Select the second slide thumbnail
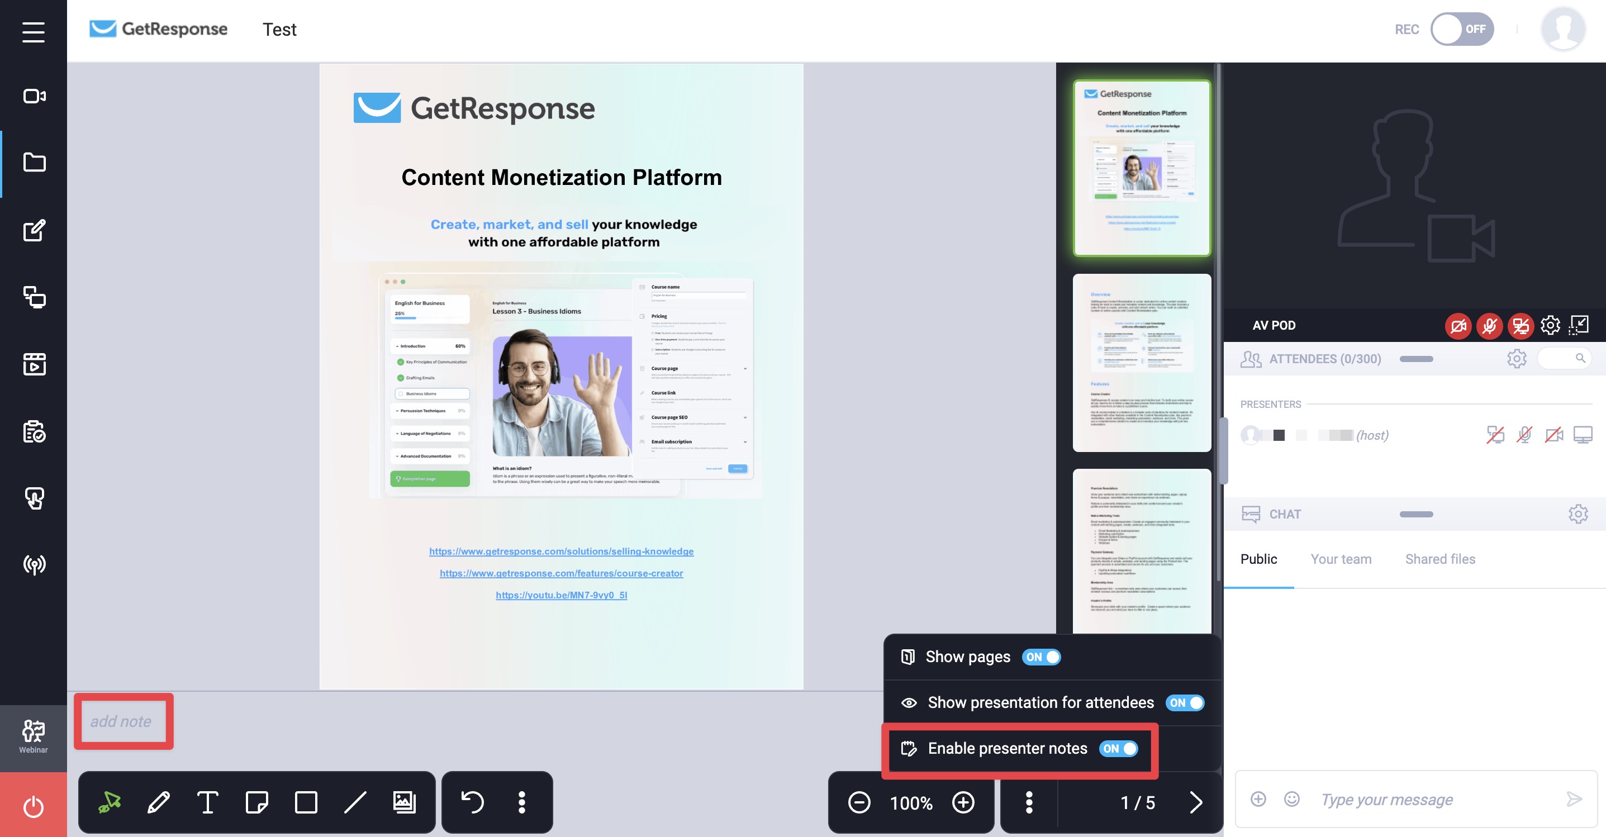 [1141, 363]
